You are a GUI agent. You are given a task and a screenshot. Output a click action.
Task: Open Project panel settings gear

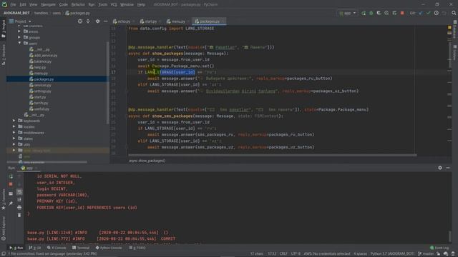coord(97,21)
